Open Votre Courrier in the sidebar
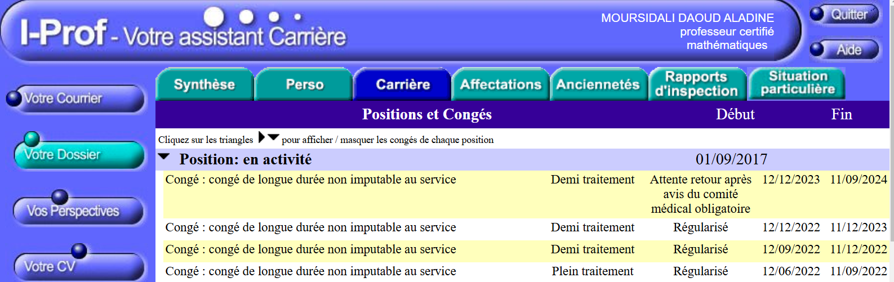894x282 pixels. 75,99
